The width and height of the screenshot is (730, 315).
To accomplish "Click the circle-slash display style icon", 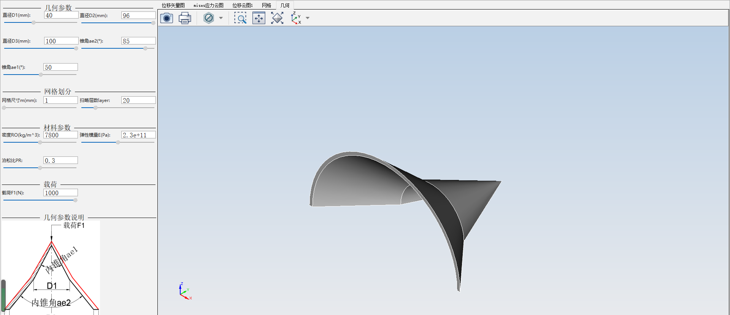I will click(209, 18).
